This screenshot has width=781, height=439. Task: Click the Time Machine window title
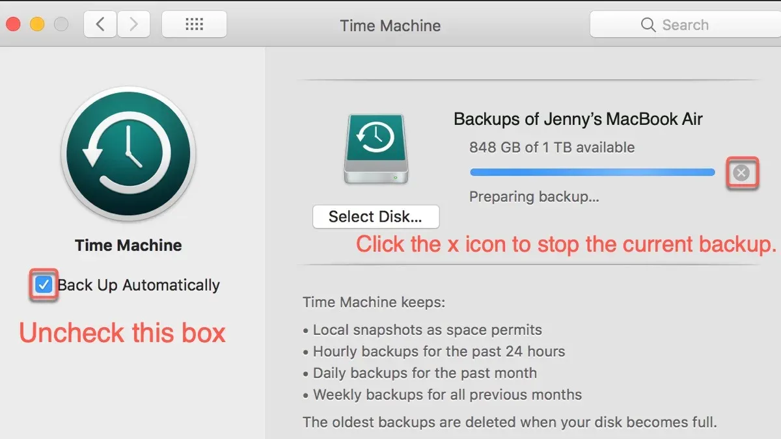[390, 25]
